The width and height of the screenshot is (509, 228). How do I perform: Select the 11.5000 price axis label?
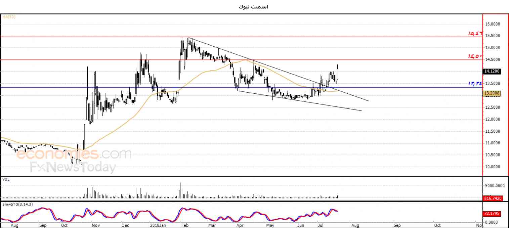[493, 131]
